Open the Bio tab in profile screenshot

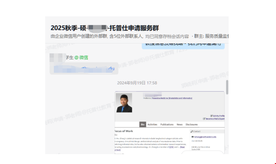pyautogui.click(x=143, y=124)
